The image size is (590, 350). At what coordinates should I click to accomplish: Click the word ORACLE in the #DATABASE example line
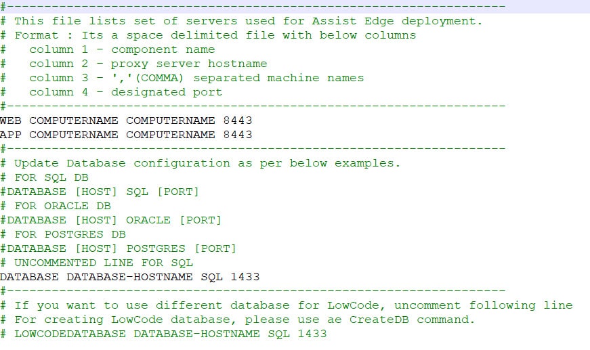148,220
